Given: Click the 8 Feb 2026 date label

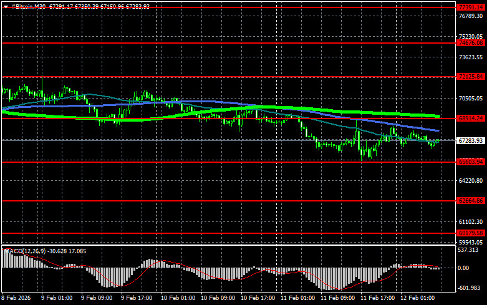Looking at the screenshot, I should click(x=16, y=298).
